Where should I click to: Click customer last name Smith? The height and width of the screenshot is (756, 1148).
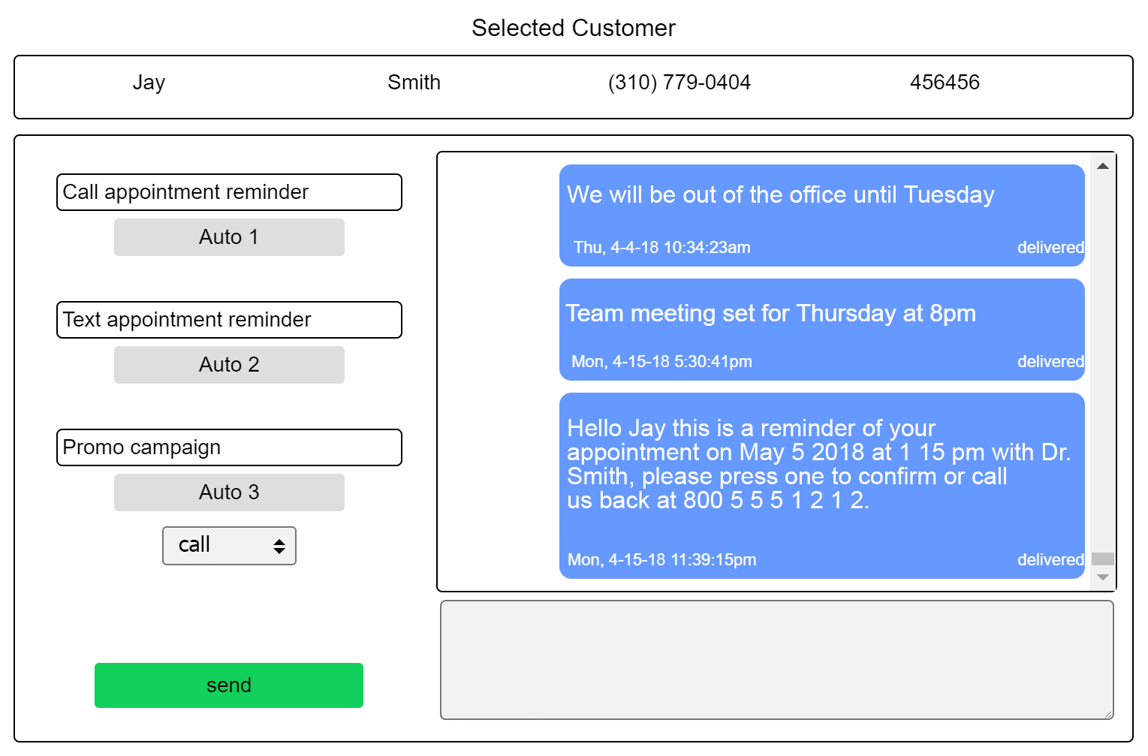coord(414,83)
